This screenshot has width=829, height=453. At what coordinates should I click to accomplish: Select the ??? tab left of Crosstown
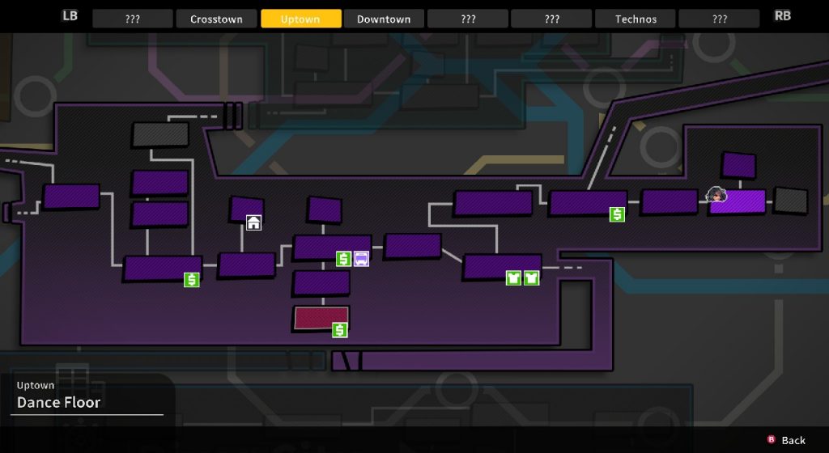[132, 19]
